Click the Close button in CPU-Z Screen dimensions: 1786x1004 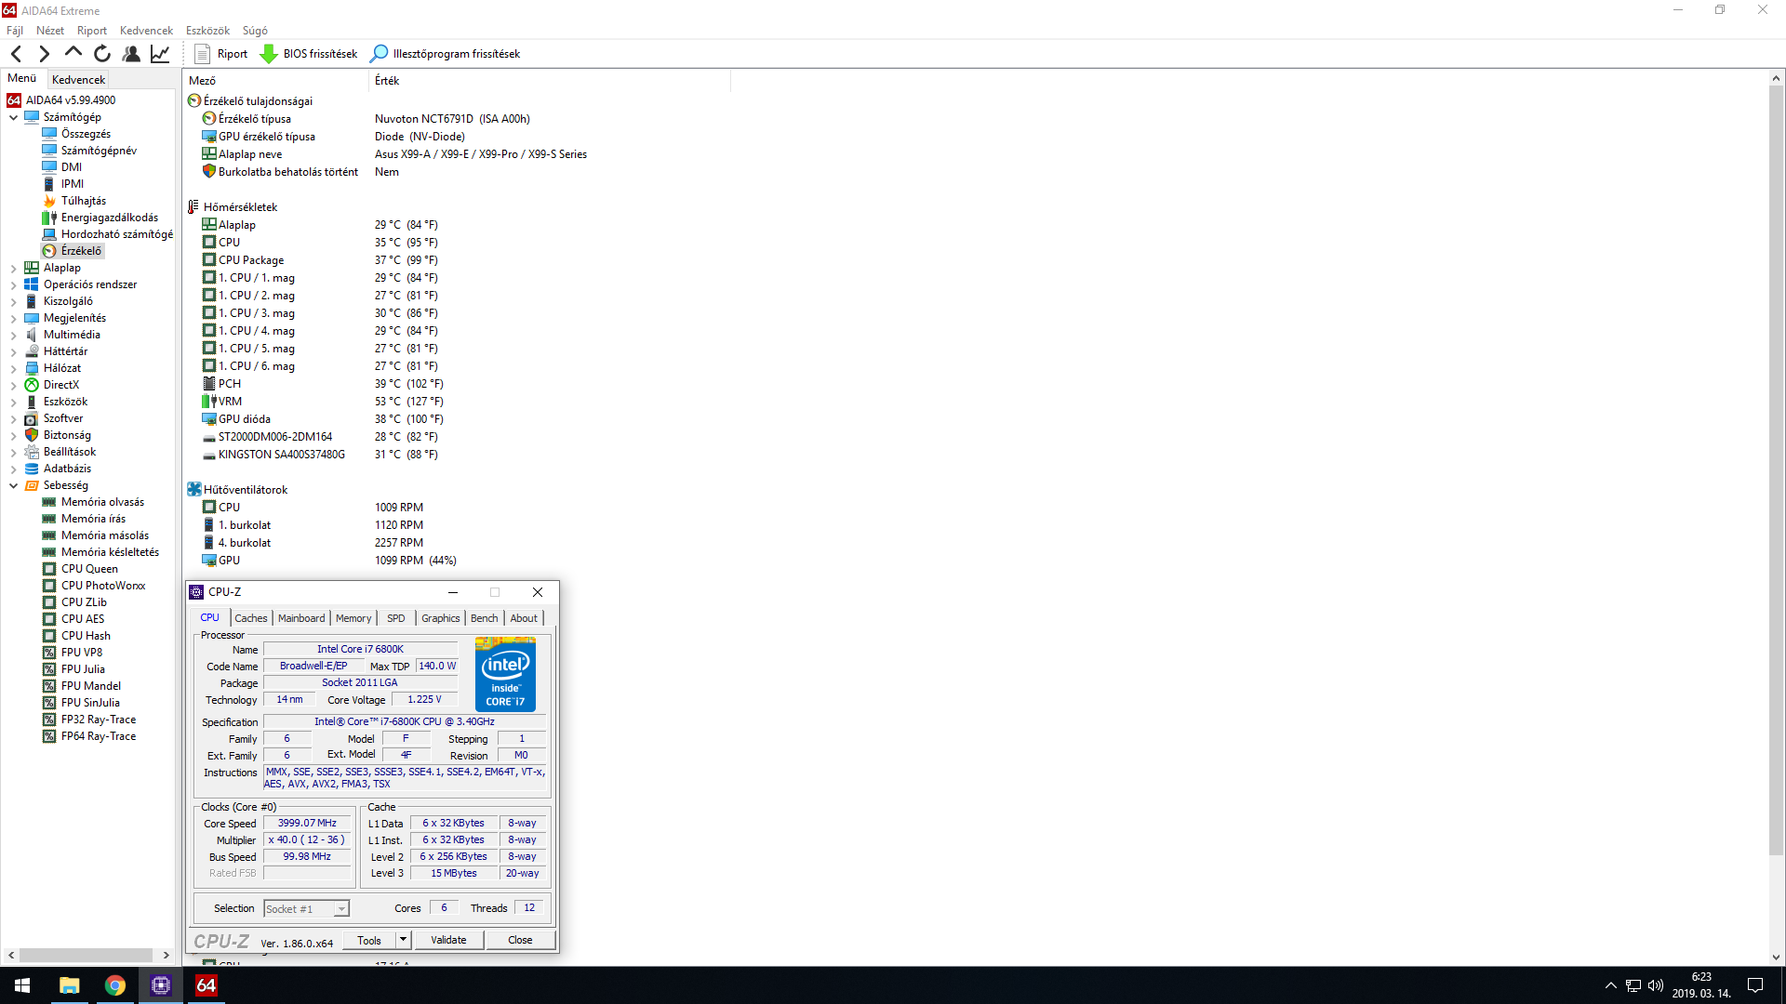(x=520, y=940)
